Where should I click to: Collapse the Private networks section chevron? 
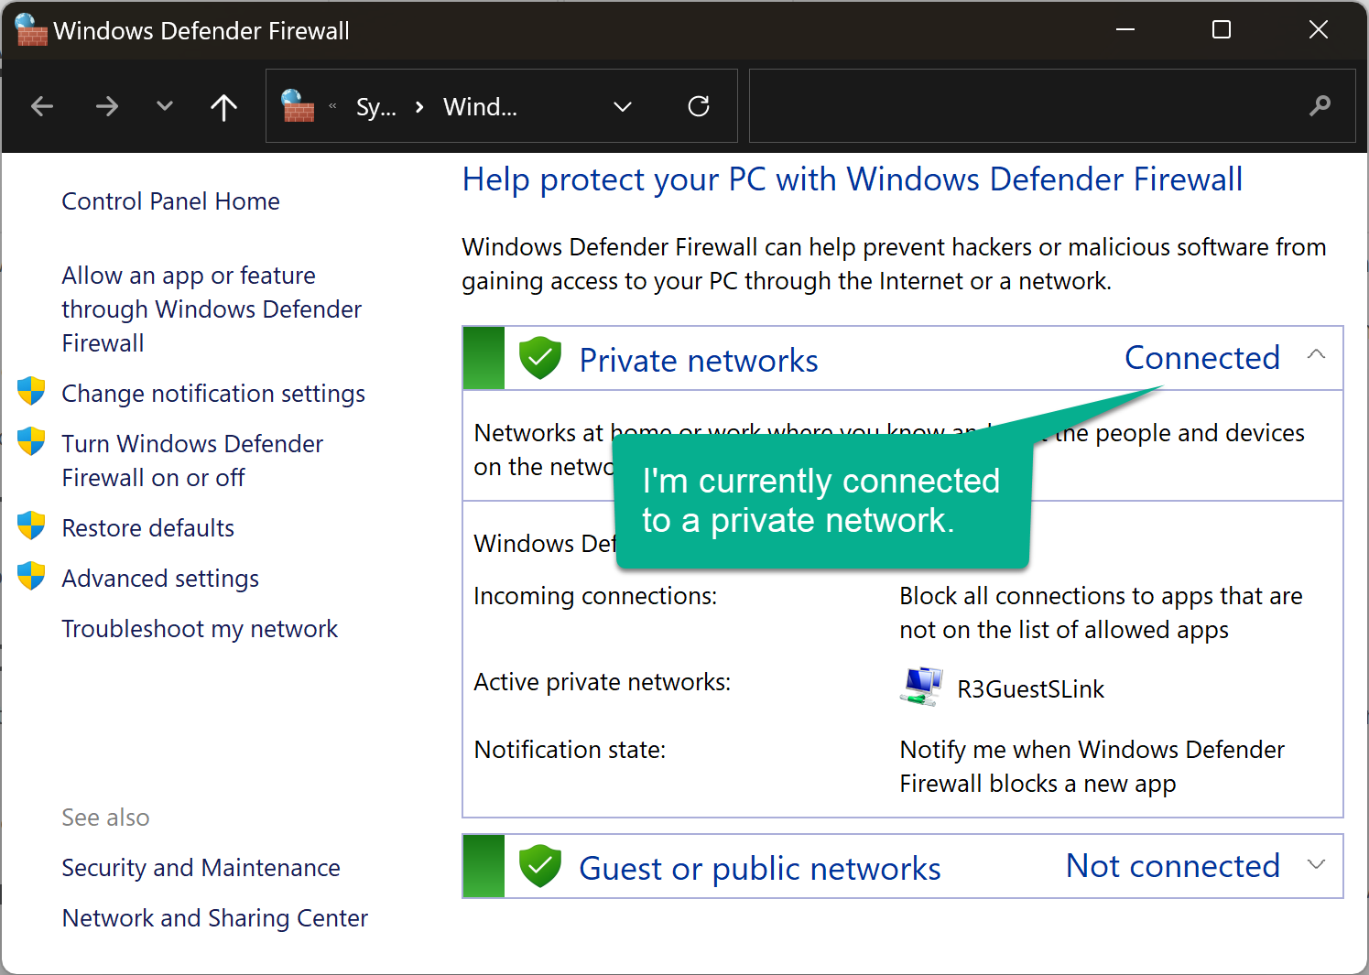1316,354
